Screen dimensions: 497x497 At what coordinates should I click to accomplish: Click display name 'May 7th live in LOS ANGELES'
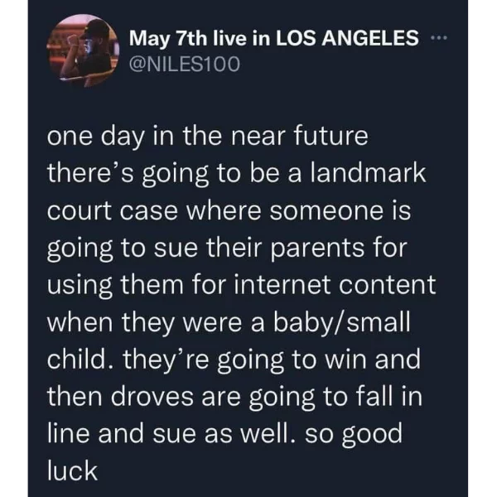click(274, 38)
